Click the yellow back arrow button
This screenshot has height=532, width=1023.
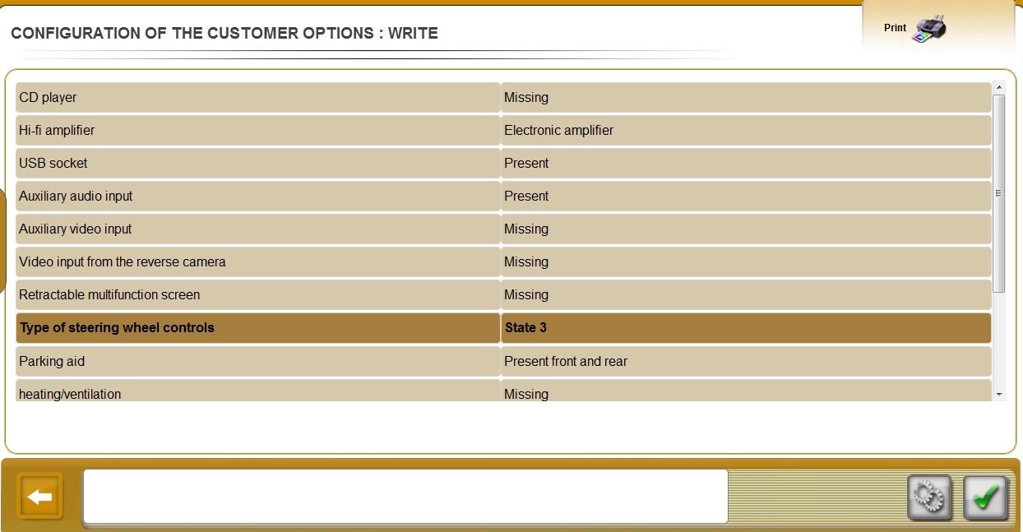pyautogui.click(x=39, y=497)
